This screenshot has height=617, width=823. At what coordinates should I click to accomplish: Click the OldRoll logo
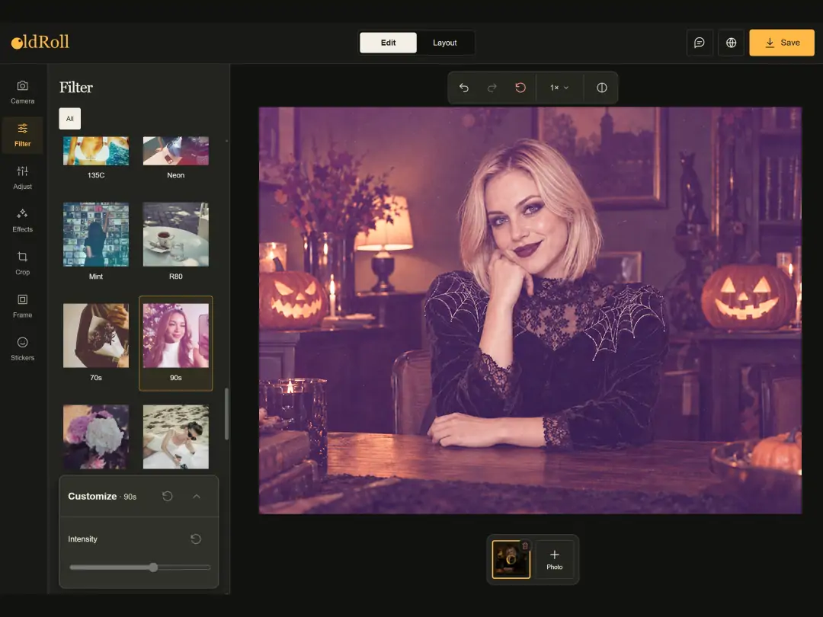[x=40, y=42]
